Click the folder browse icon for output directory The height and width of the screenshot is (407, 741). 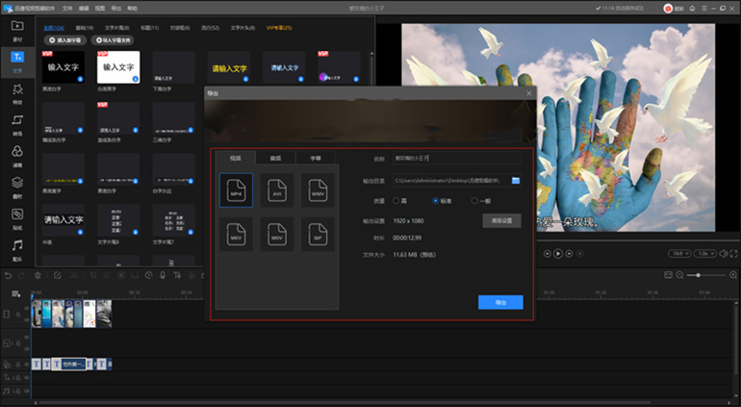pyautogui.click(x=516, y=181)
